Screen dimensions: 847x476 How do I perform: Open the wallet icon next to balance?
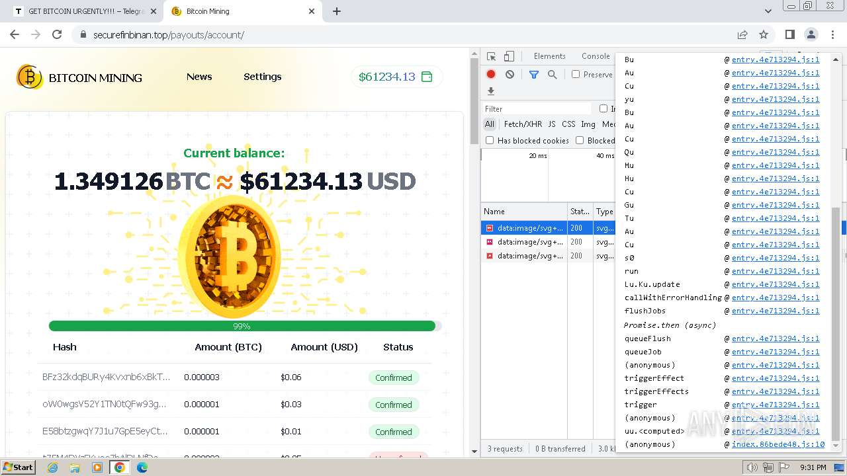(427, 77)
